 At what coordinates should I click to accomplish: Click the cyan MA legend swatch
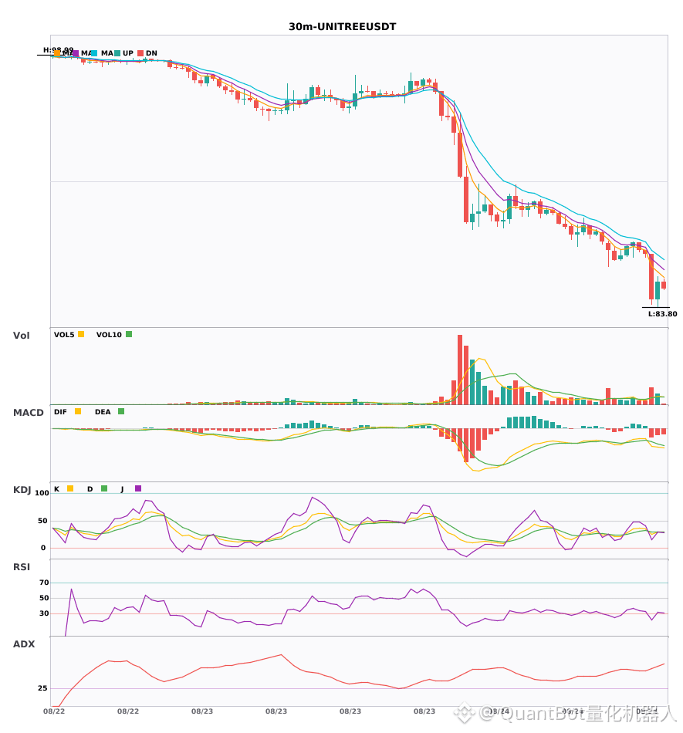tap(94, 53)
